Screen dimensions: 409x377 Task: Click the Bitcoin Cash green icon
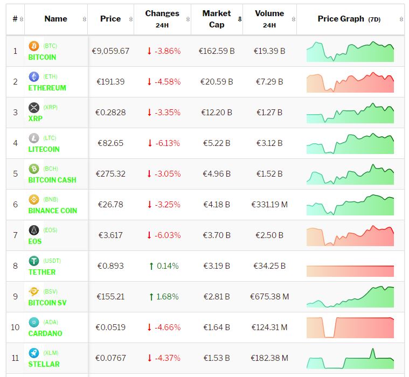pos(34,169)
